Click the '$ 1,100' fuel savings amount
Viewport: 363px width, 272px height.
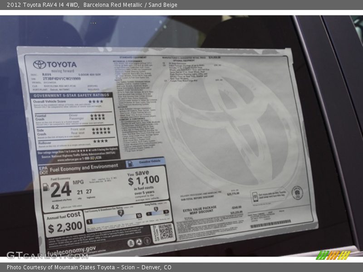coord(143,180)
